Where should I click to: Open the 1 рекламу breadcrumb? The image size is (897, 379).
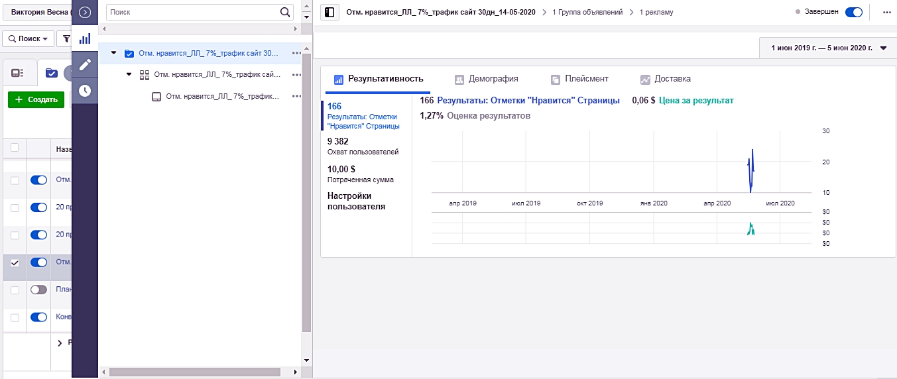pos(656,13)
